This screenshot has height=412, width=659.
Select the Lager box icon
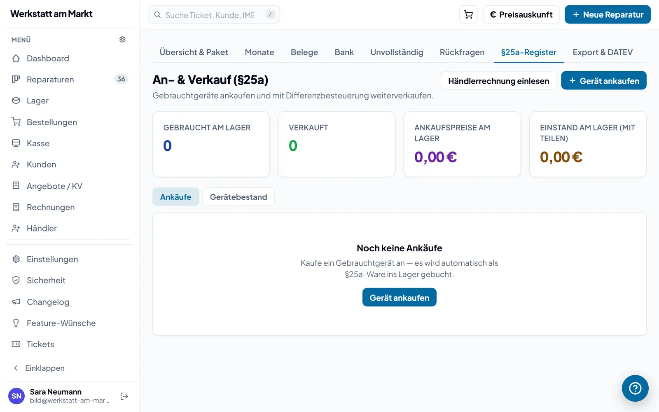point(16,101)
